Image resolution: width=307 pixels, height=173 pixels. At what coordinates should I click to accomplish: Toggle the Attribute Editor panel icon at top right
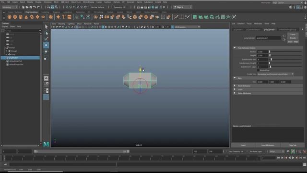[298, 7]
